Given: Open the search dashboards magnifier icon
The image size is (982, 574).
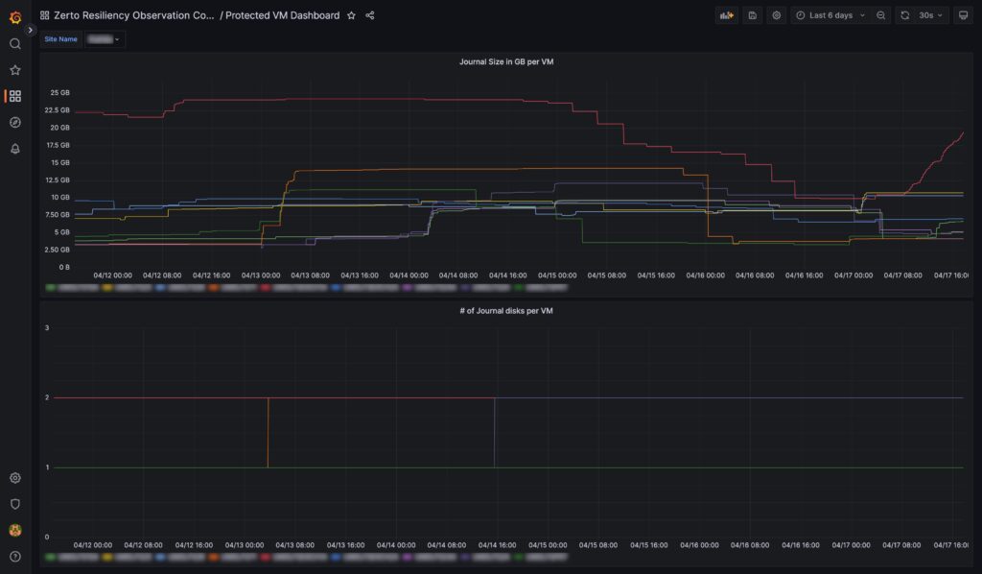Looking at the screenshot, I should point(15,44).
